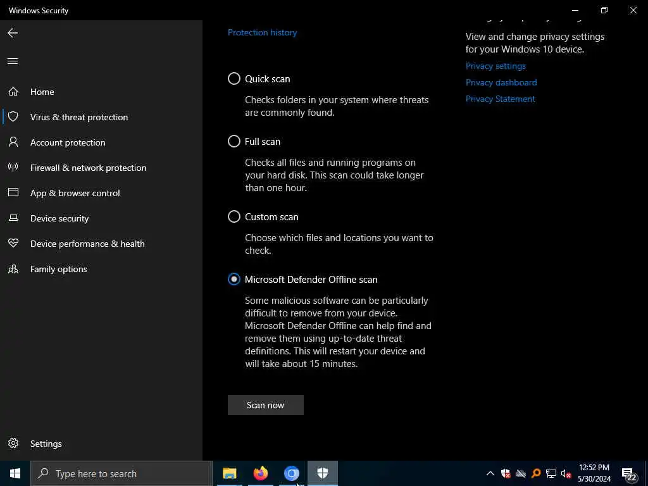
Task: Click the Device security laptop icon
Action: (x=13, y=218)
